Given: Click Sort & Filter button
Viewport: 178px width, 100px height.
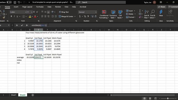Looking at the screenshot, I should coord(147,14).
